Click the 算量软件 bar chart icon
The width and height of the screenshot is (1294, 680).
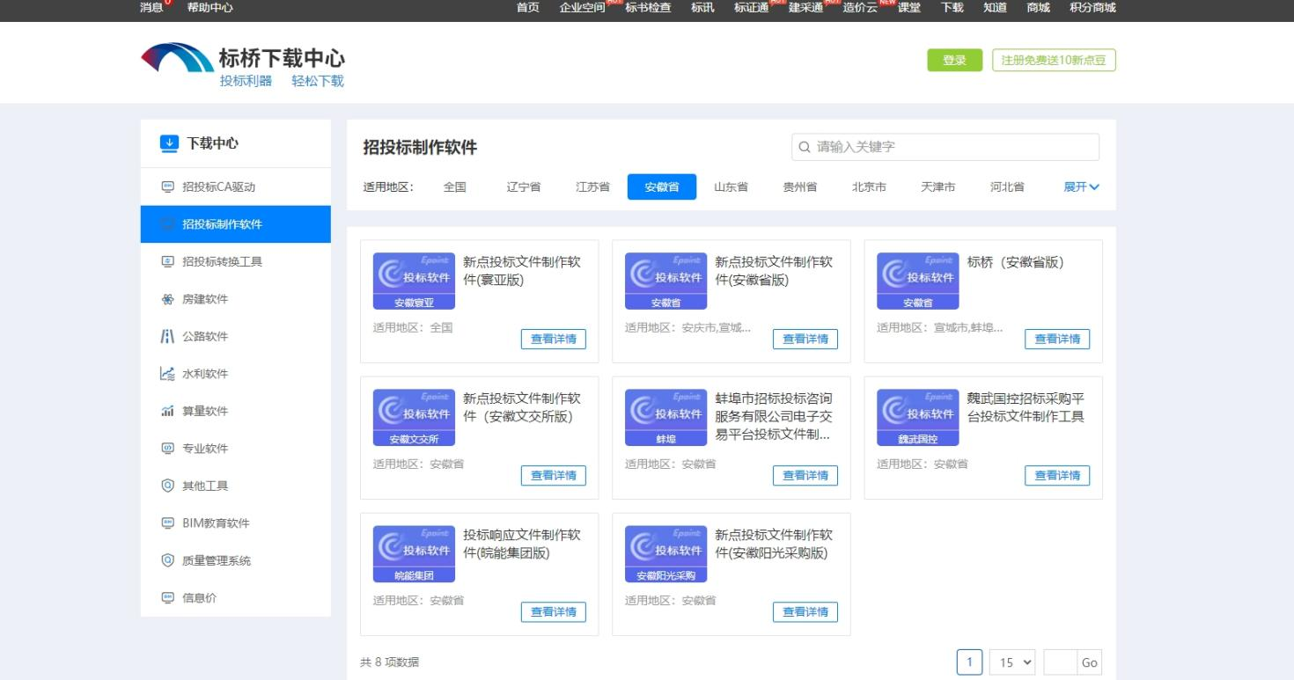(167, 411)
